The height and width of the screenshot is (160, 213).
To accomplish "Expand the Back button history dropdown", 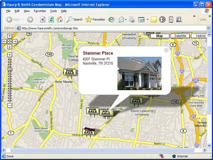I will [23, 19].
